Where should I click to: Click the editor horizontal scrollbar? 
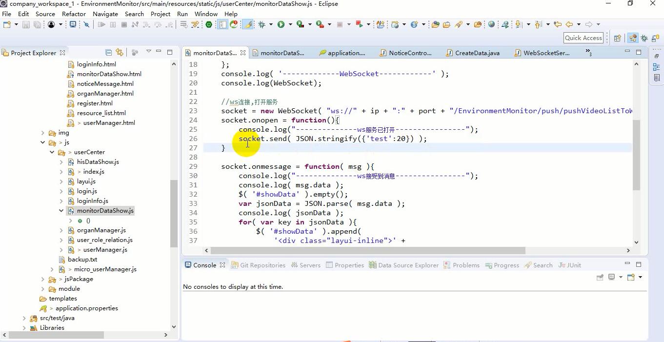pos(368,250)
